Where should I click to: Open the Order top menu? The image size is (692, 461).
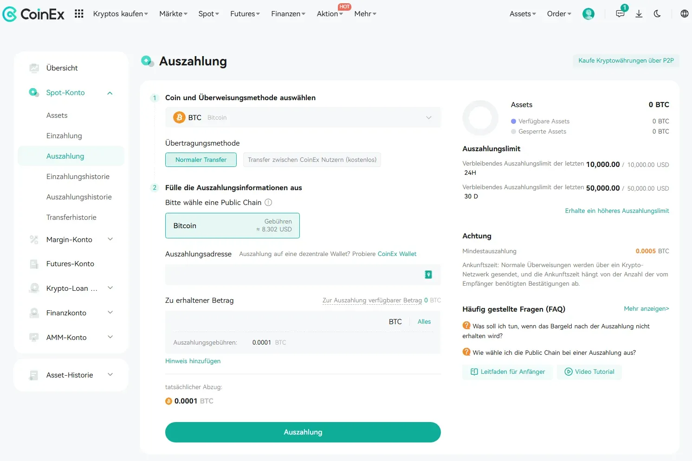click(559, 14)
